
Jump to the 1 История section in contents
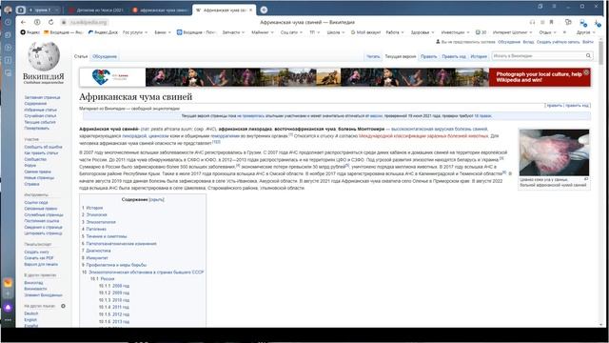coord(92,208)
